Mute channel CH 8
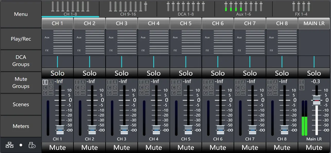Screen dimensions: 331x153 (x=282, y=148)
